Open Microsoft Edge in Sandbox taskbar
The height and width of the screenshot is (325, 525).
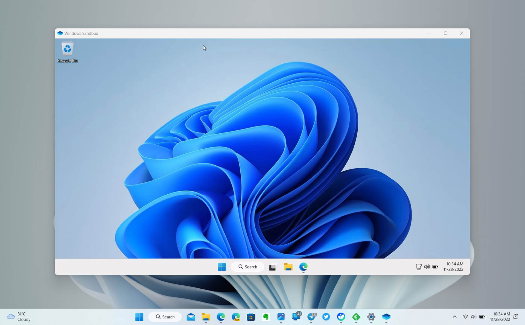point(303,267)
